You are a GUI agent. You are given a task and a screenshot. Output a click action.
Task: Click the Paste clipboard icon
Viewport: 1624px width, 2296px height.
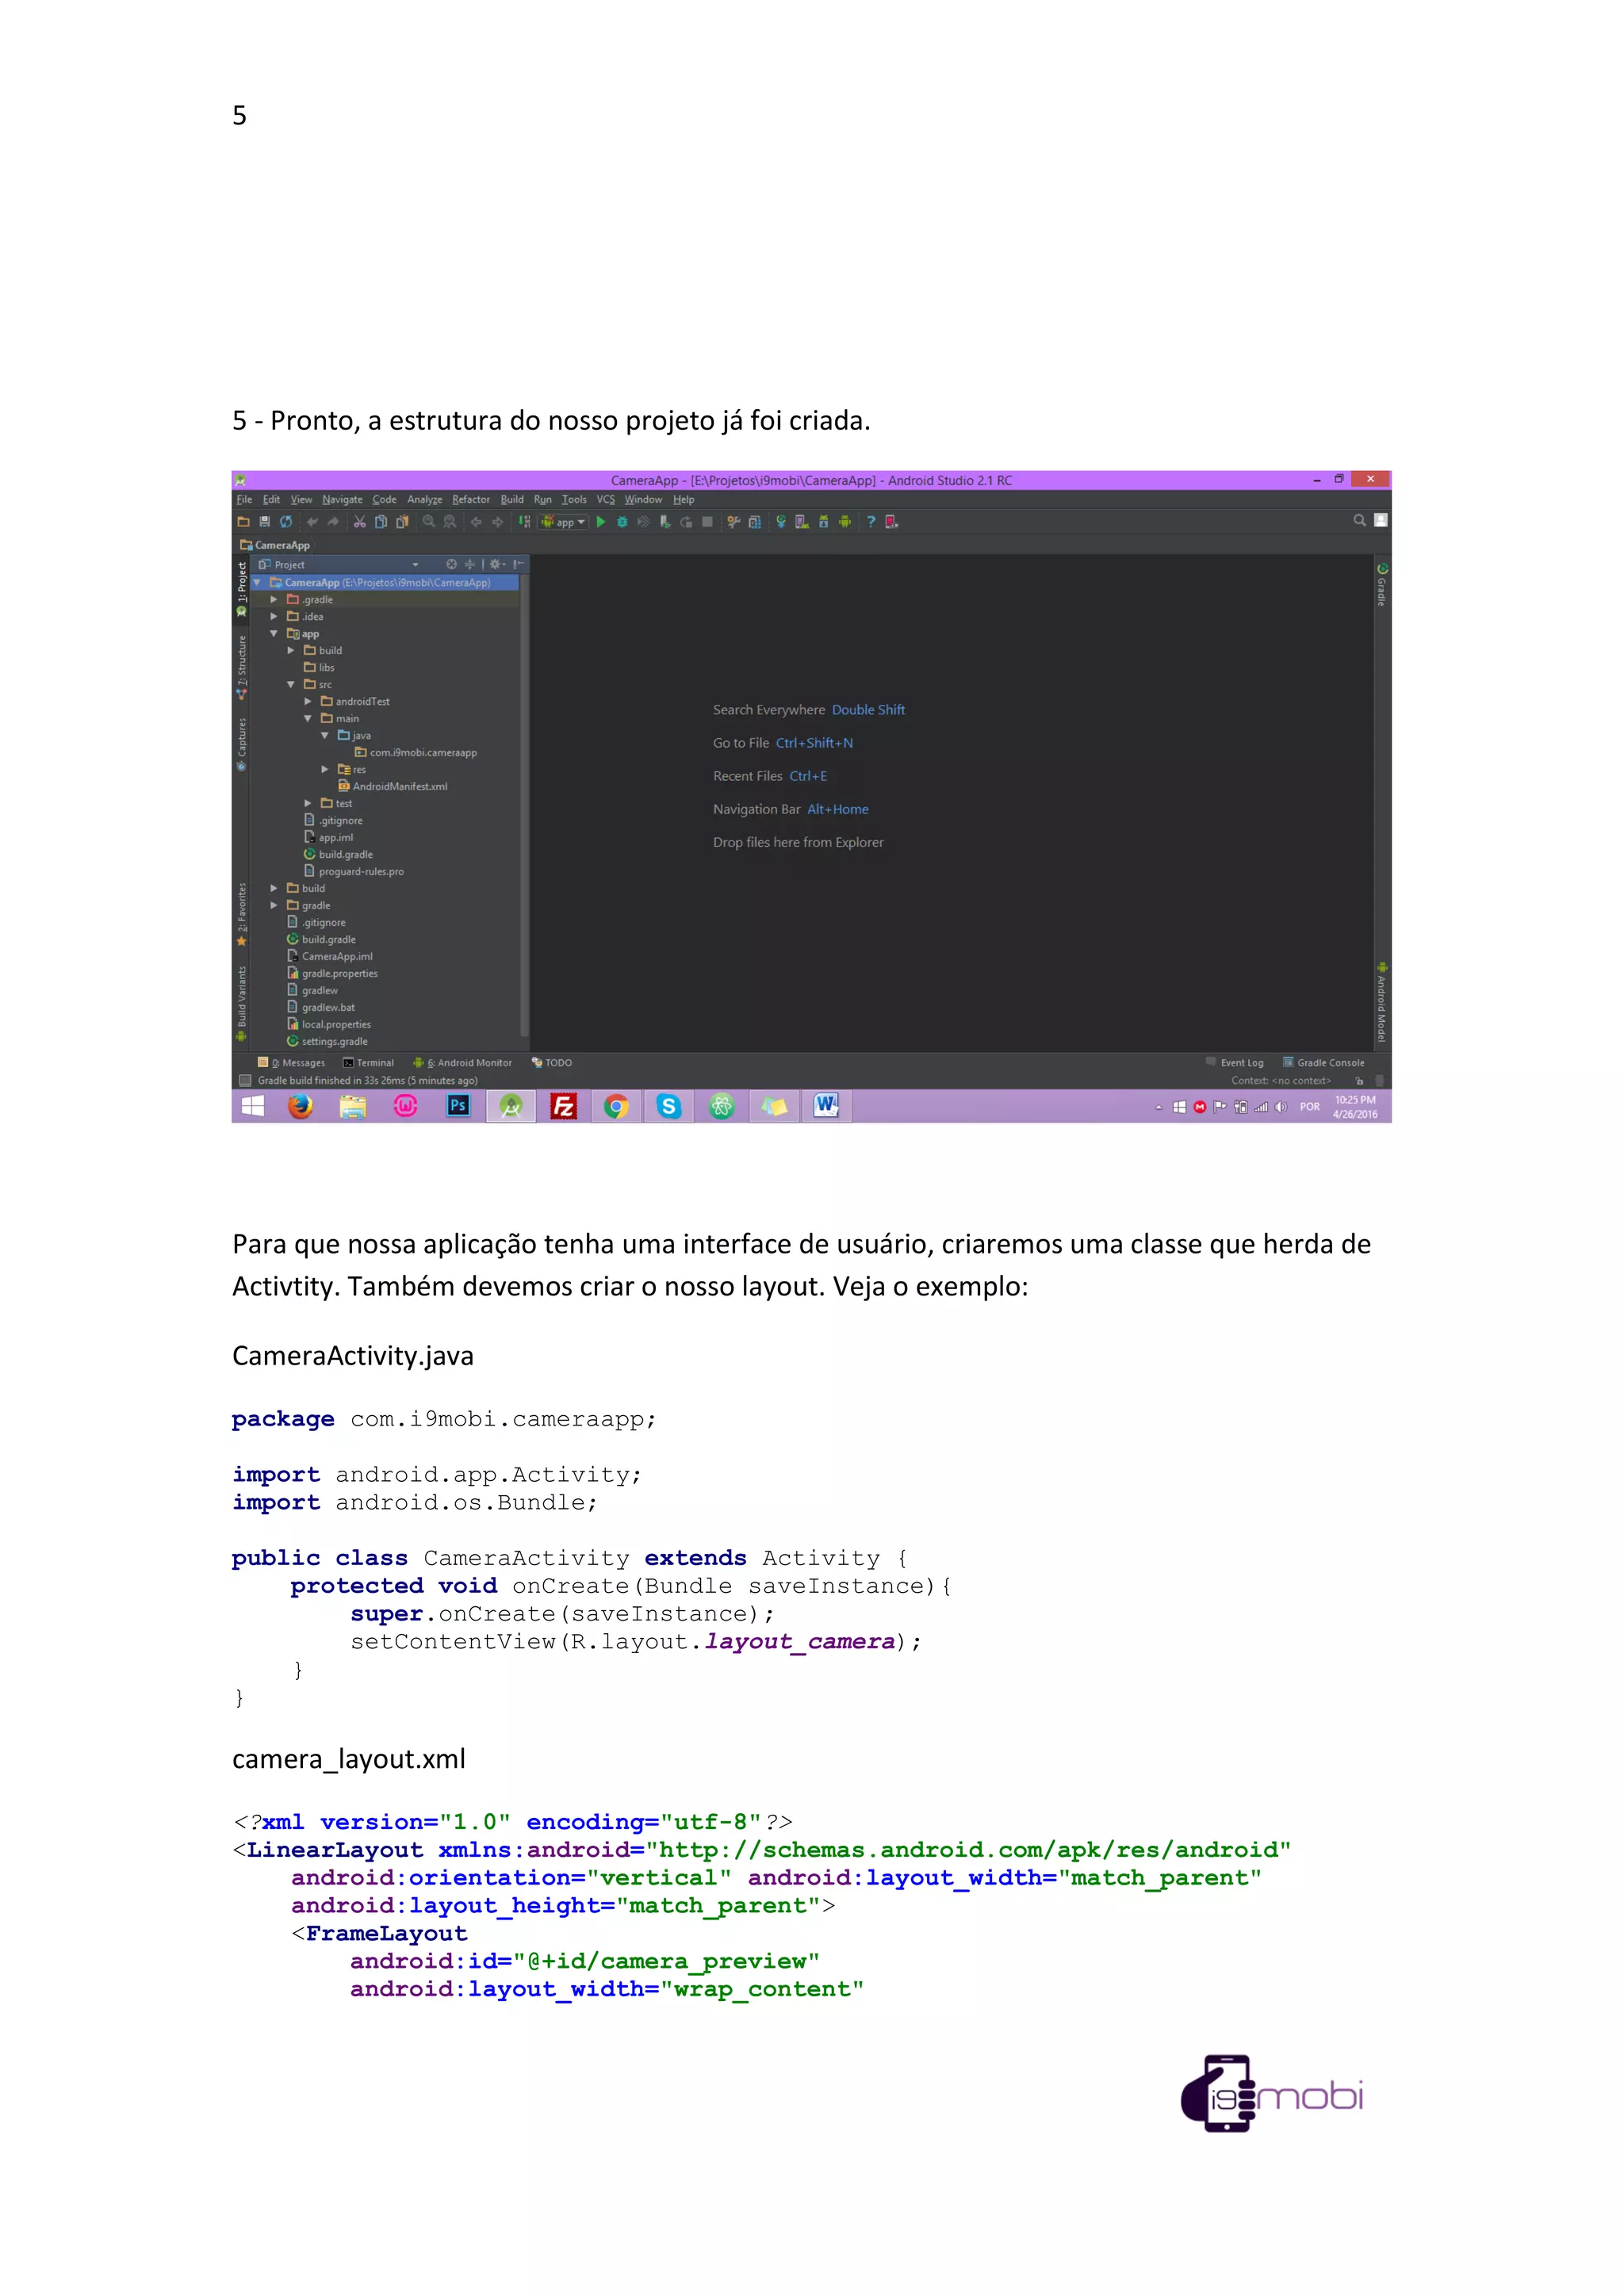click(x=402, y=521)
